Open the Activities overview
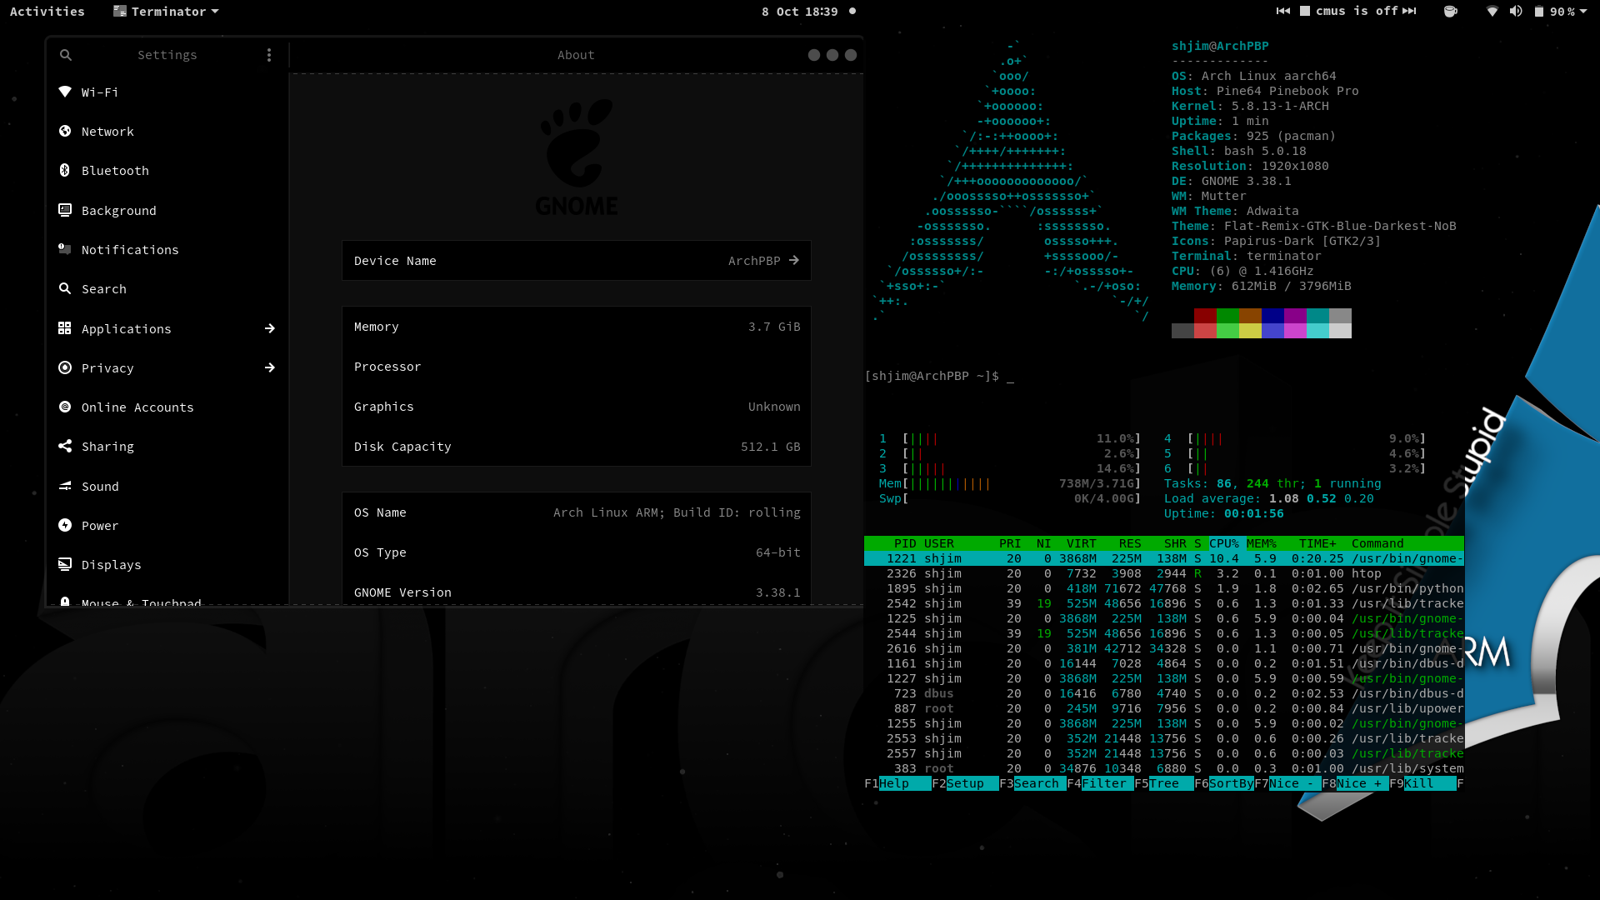 click(x=47, y=12)
